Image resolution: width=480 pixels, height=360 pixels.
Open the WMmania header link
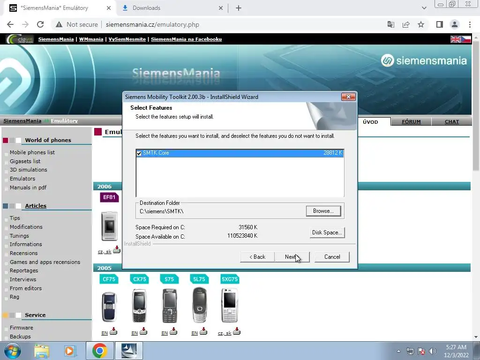(x=91, y=39)
